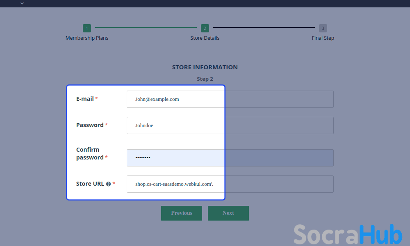The image size is (410, 246).
Task: Click the E-mail field label
Action: click(85, 99)
